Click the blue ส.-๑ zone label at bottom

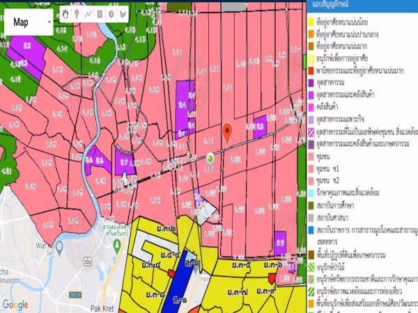point(180,300)
